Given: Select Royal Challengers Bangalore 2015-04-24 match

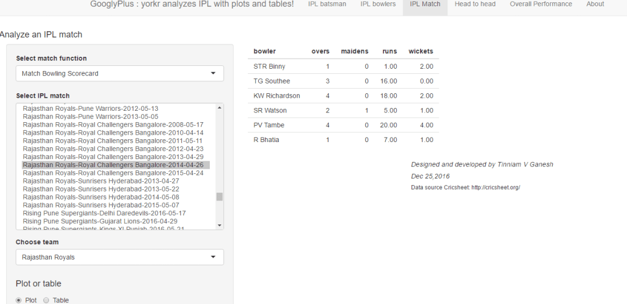Looking at the screenshot, I should [x=113, y=173].
